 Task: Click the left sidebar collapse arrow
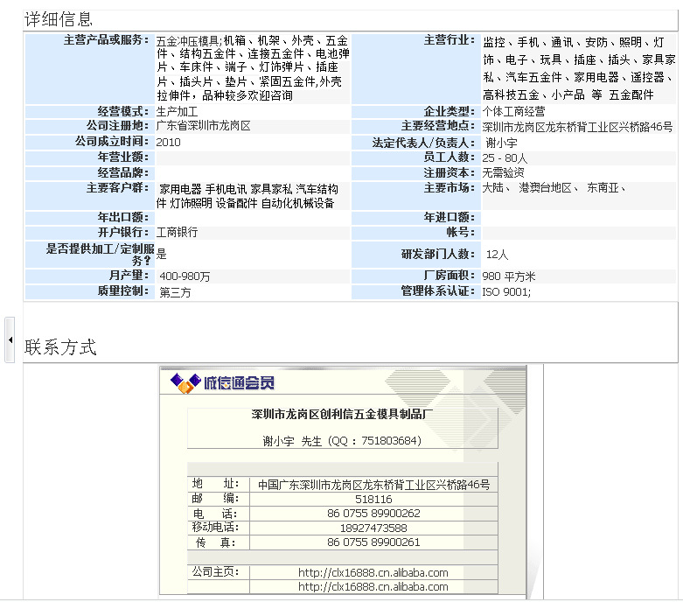[x=10, y=339]
